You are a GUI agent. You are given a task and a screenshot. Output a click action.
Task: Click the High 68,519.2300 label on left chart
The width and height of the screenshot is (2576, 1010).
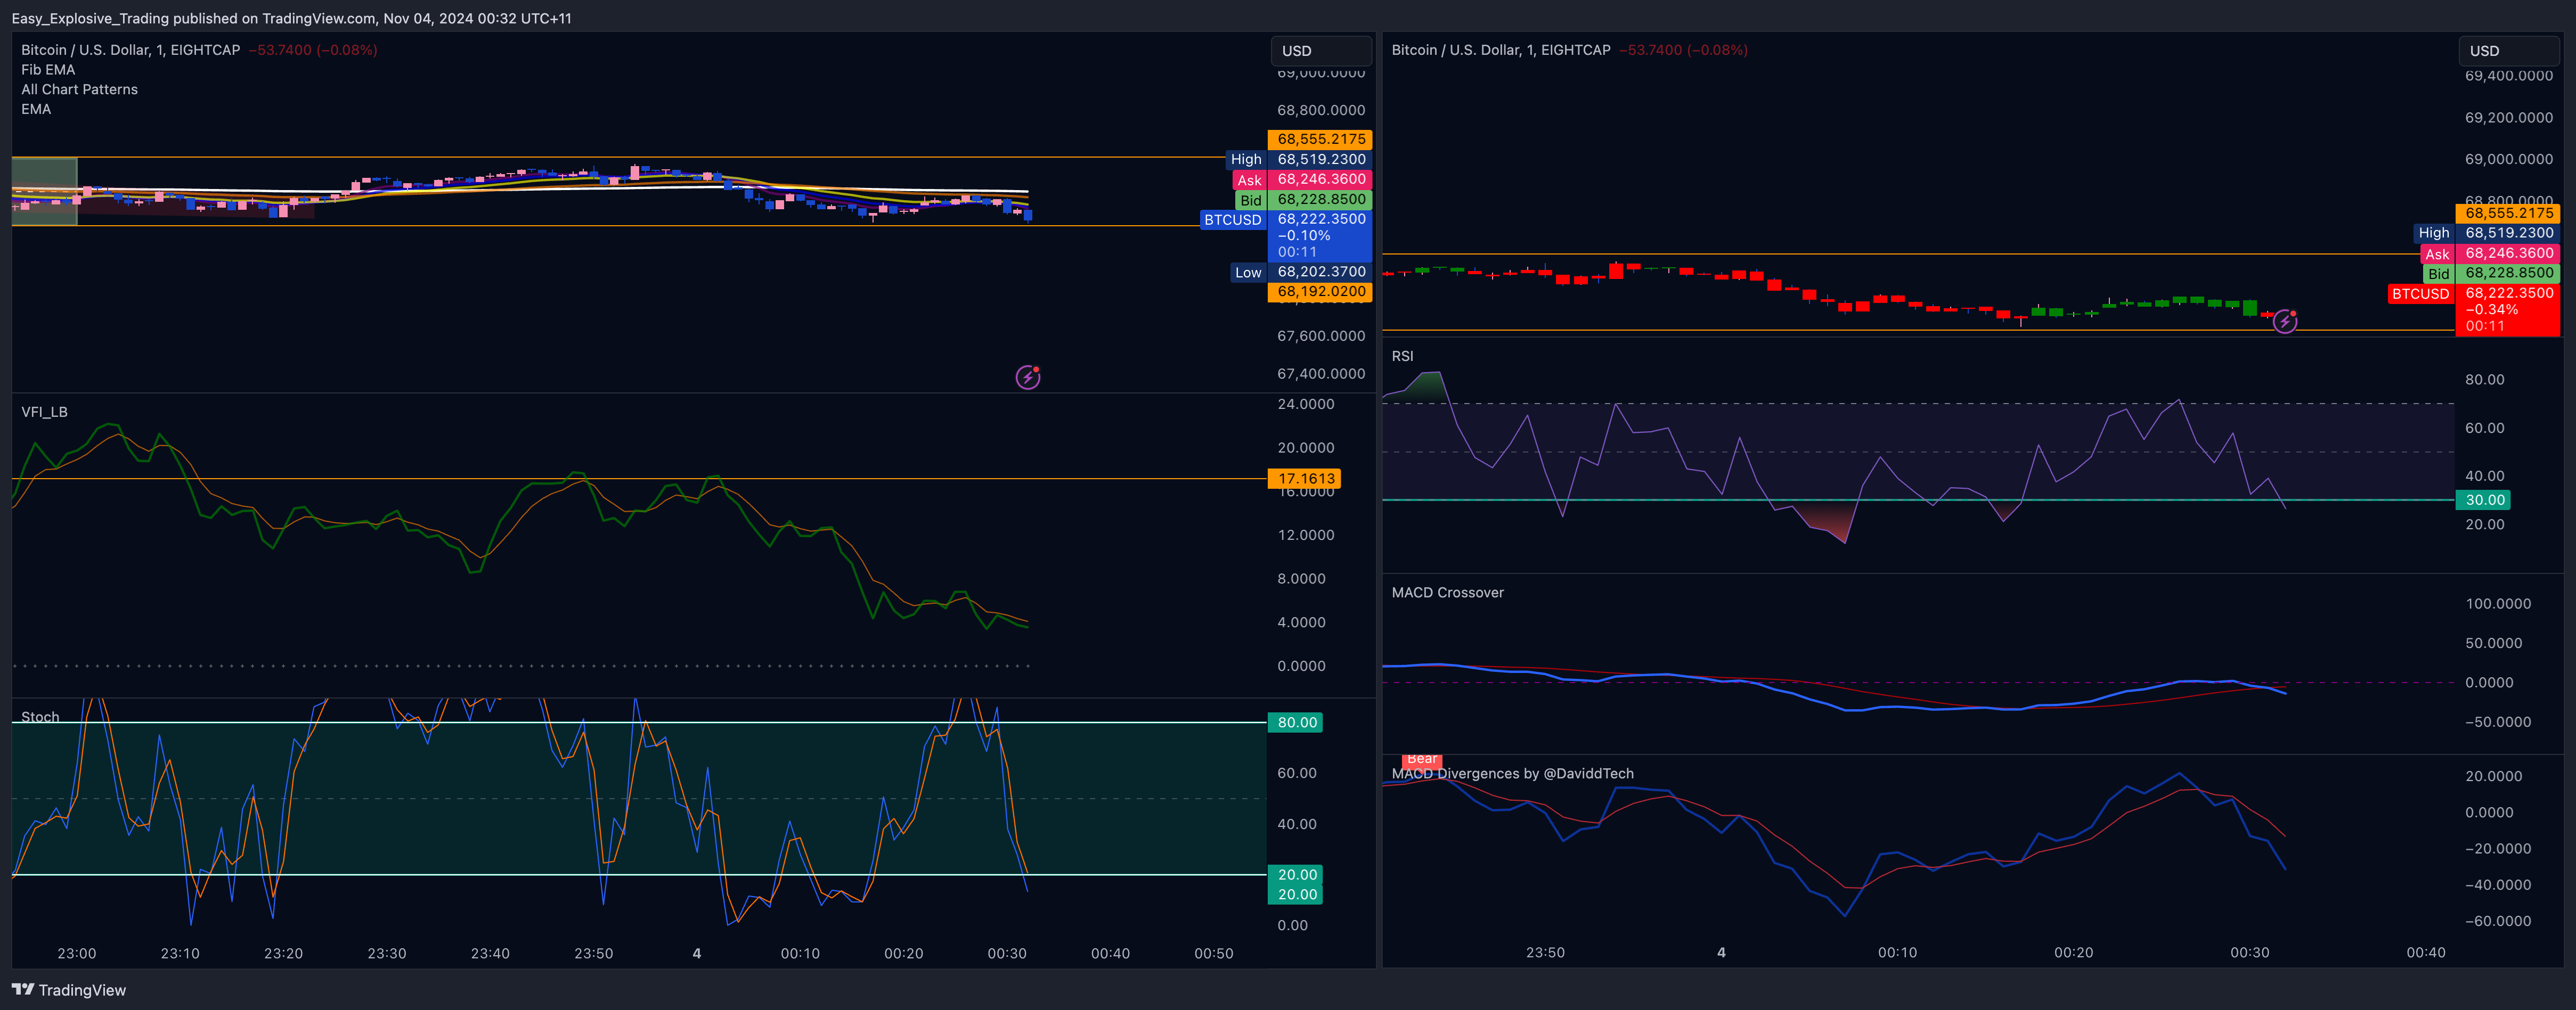(1299, 159)
